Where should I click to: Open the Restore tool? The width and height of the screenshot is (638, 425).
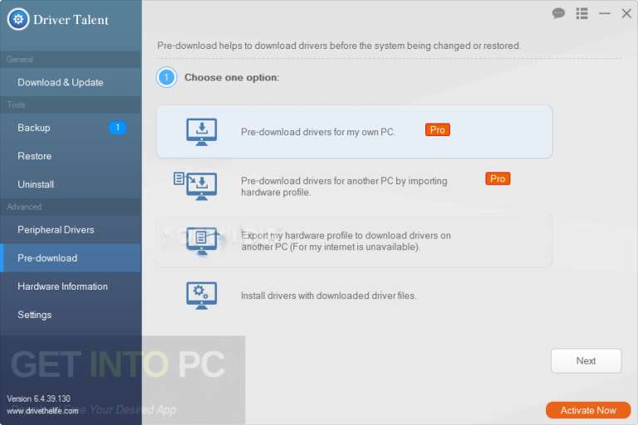(71, 156)
